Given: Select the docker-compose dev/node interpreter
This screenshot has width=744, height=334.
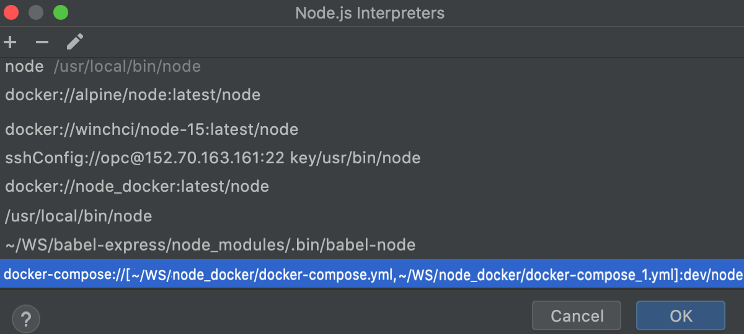Looking at the screenshot, I should (x=372, y=274).
